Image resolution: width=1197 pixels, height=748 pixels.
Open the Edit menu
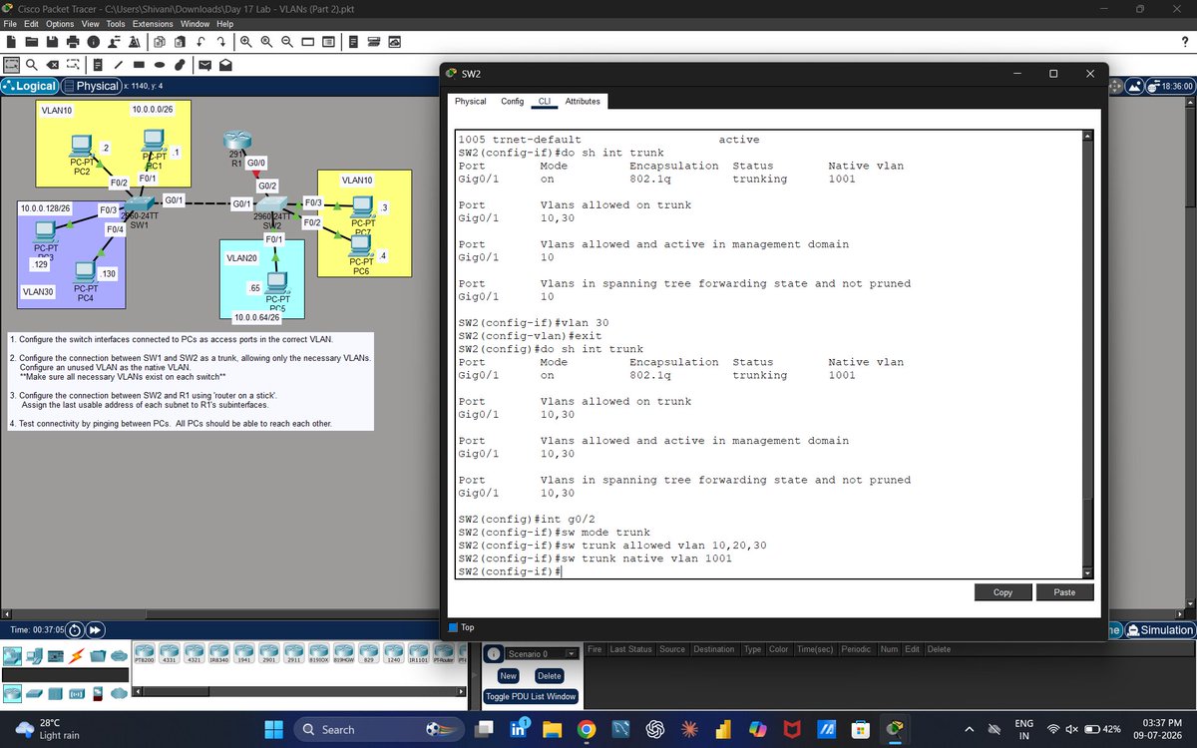33,23
